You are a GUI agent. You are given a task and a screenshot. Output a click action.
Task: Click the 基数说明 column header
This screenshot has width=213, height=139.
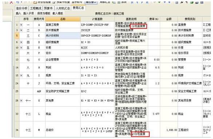[x=131, y=19]
